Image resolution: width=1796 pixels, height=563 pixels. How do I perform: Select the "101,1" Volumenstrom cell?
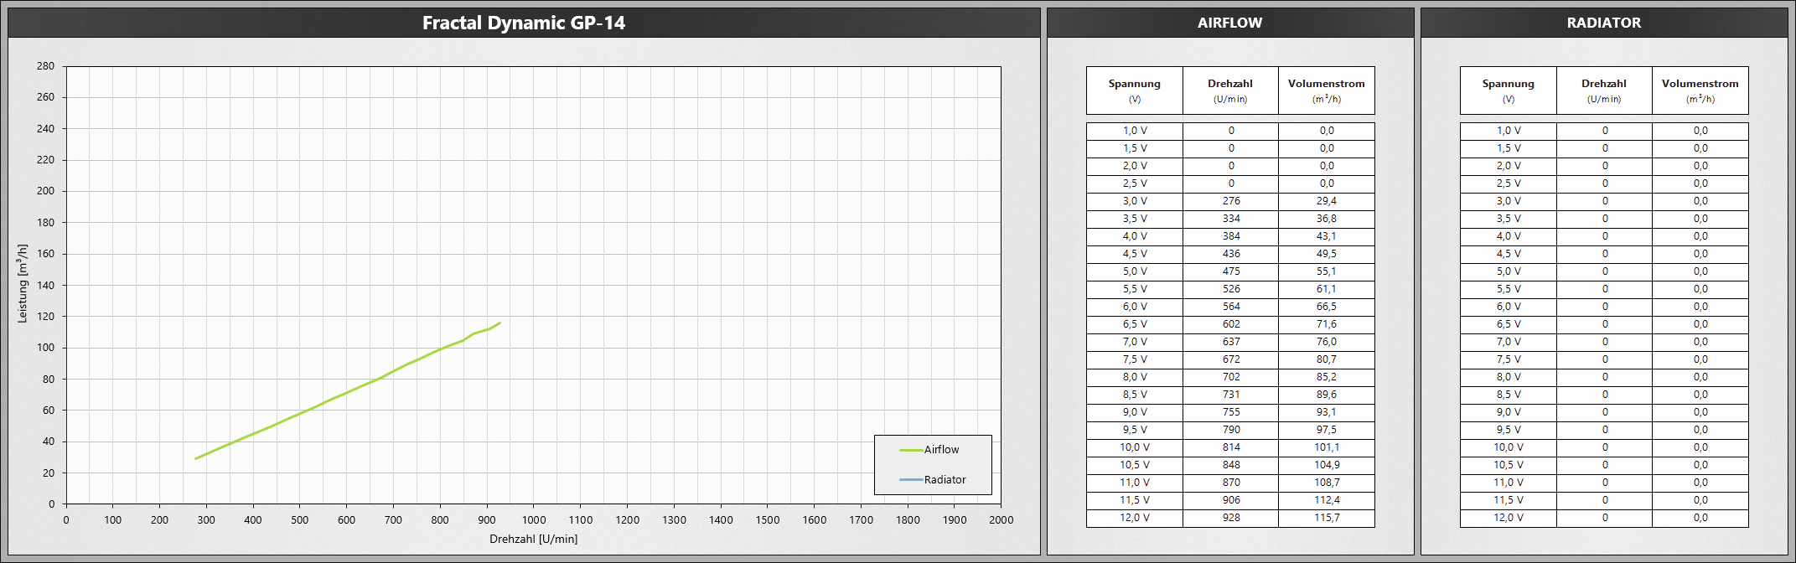(1327, 447)
